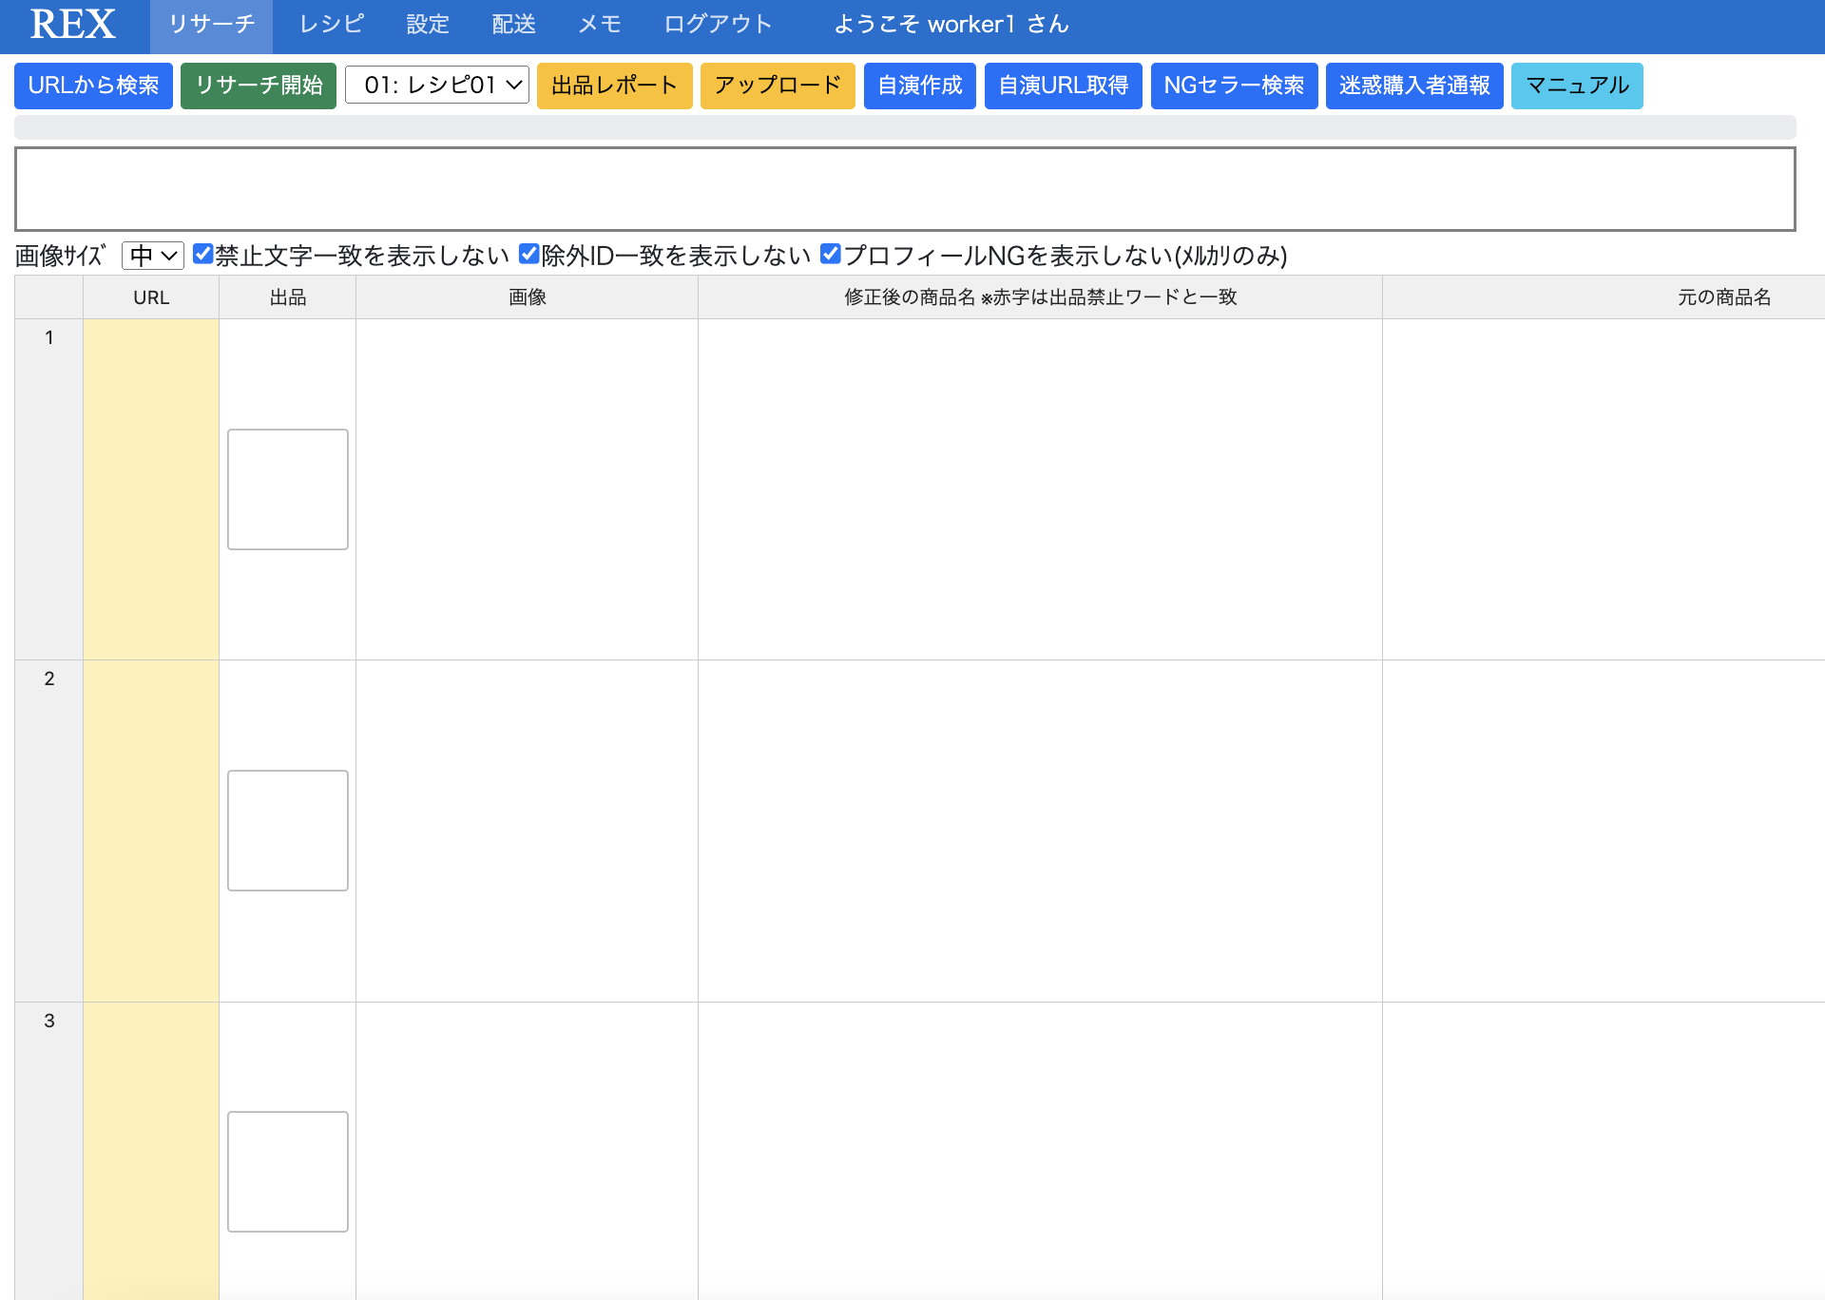Click the 迷惑購入者通報 button
Viewport: 1825px width, 1300px height.
(1414, 86)
